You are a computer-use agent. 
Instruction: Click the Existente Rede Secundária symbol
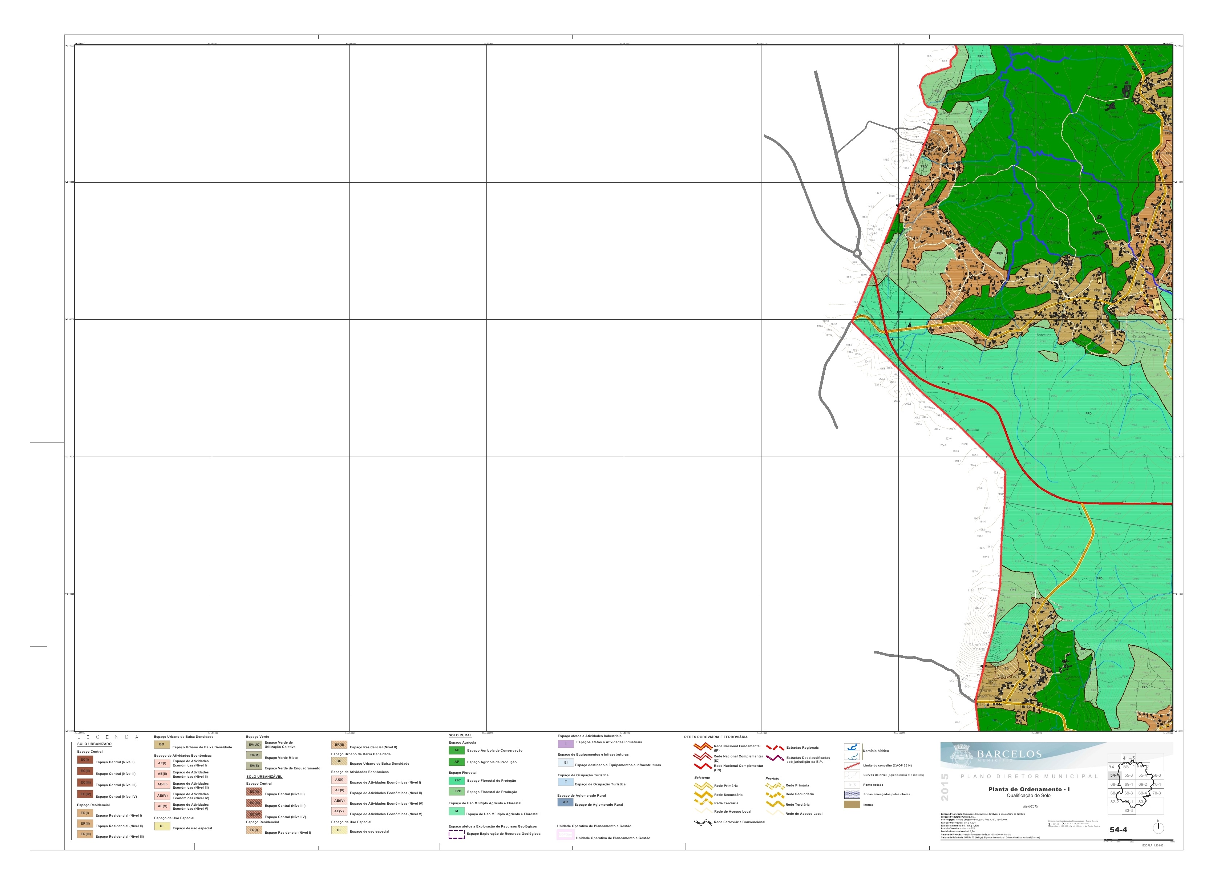pyautogui.click(x=703, y=794)
